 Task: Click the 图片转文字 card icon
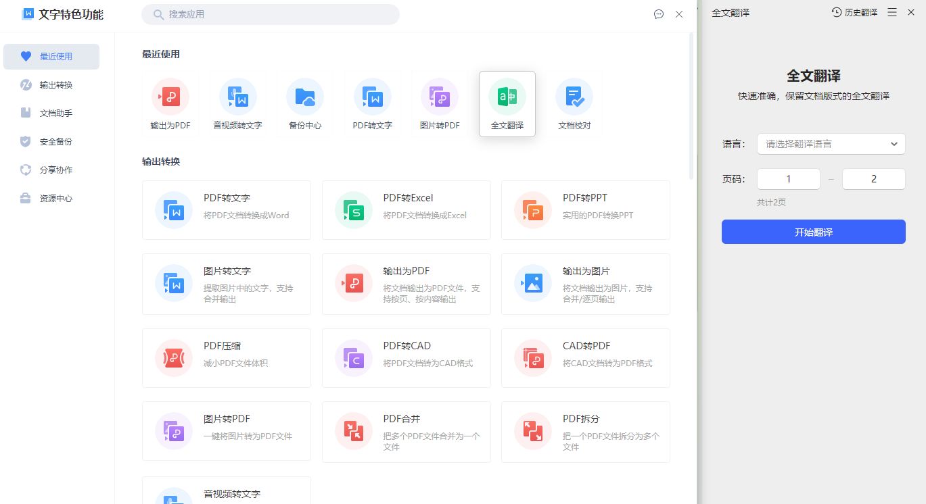click(x=174, y=283)
